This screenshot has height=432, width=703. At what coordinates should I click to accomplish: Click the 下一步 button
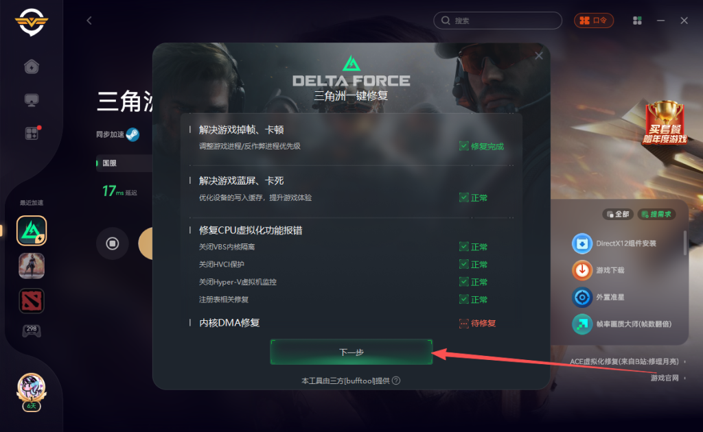click(x=351, y=352)
